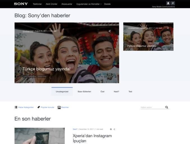The width and height of the screenshot is (190, 144).
Task: Click the Haber arayın search field
Action: [152, 107]
